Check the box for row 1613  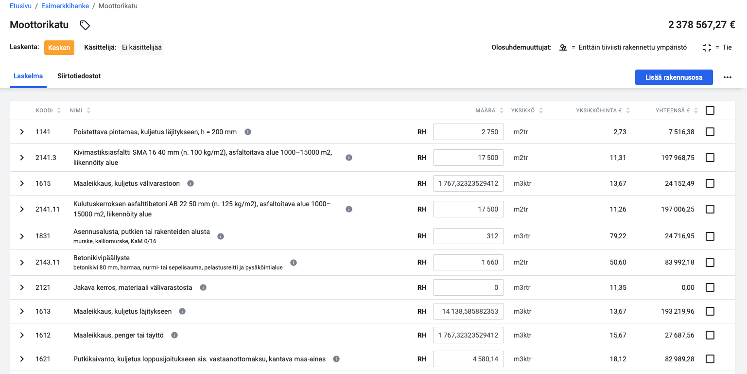coord(710,311)
